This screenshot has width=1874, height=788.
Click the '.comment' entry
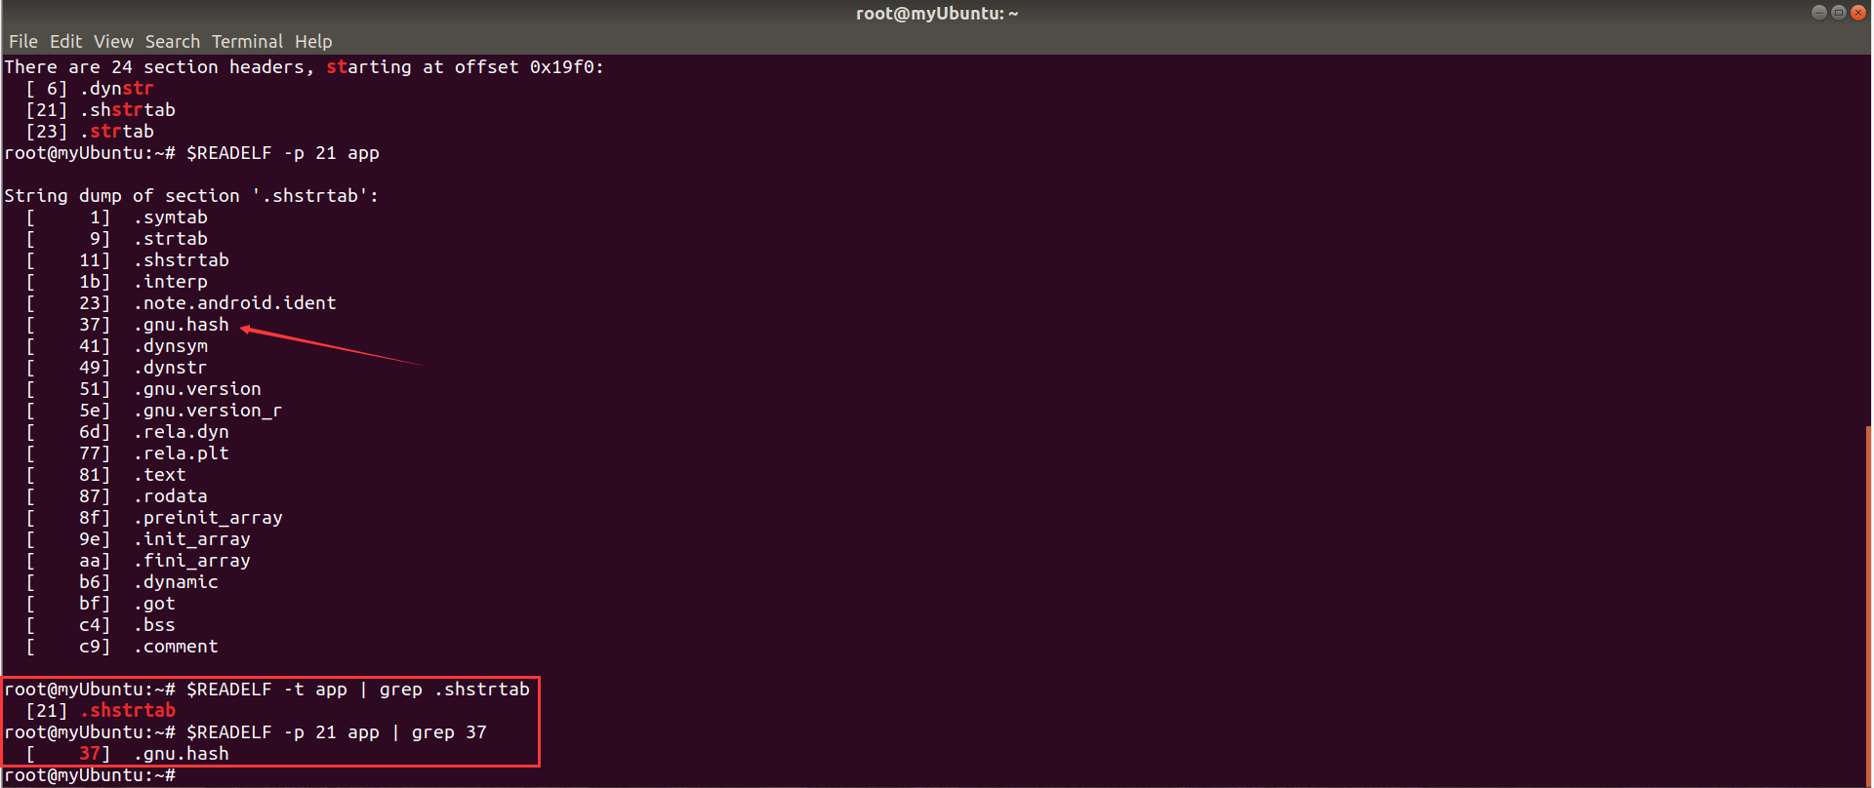(176, 647)
